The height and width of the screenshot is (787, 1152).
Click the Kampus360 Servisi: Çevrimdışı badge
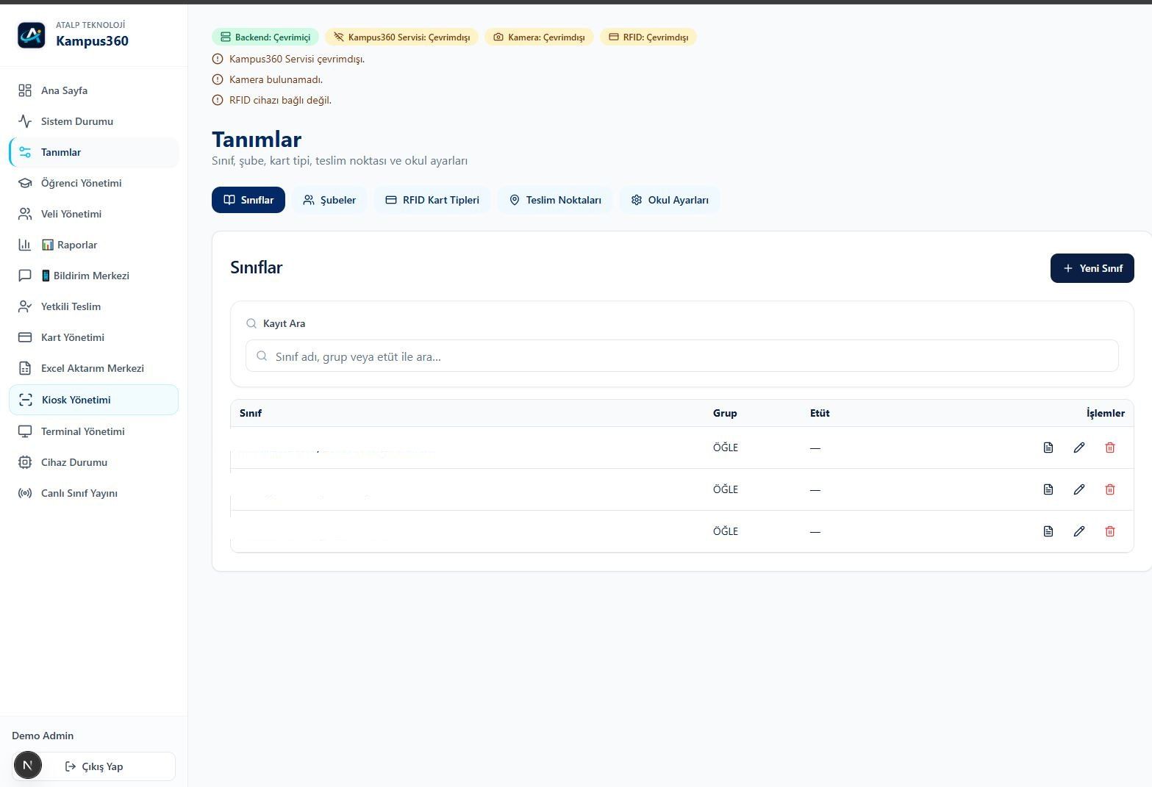pos(402,37)
